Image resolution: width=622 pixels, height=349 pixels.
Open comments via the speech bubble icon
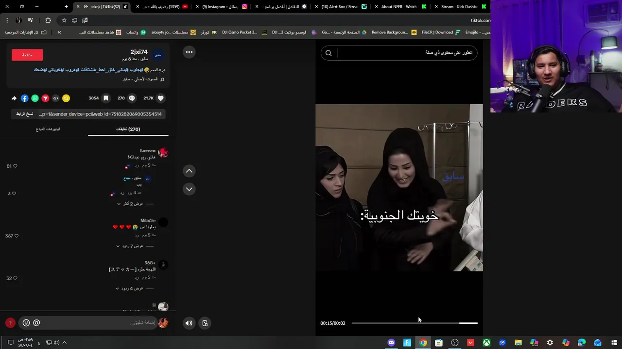pyautogui.click(x=132, y=98)
